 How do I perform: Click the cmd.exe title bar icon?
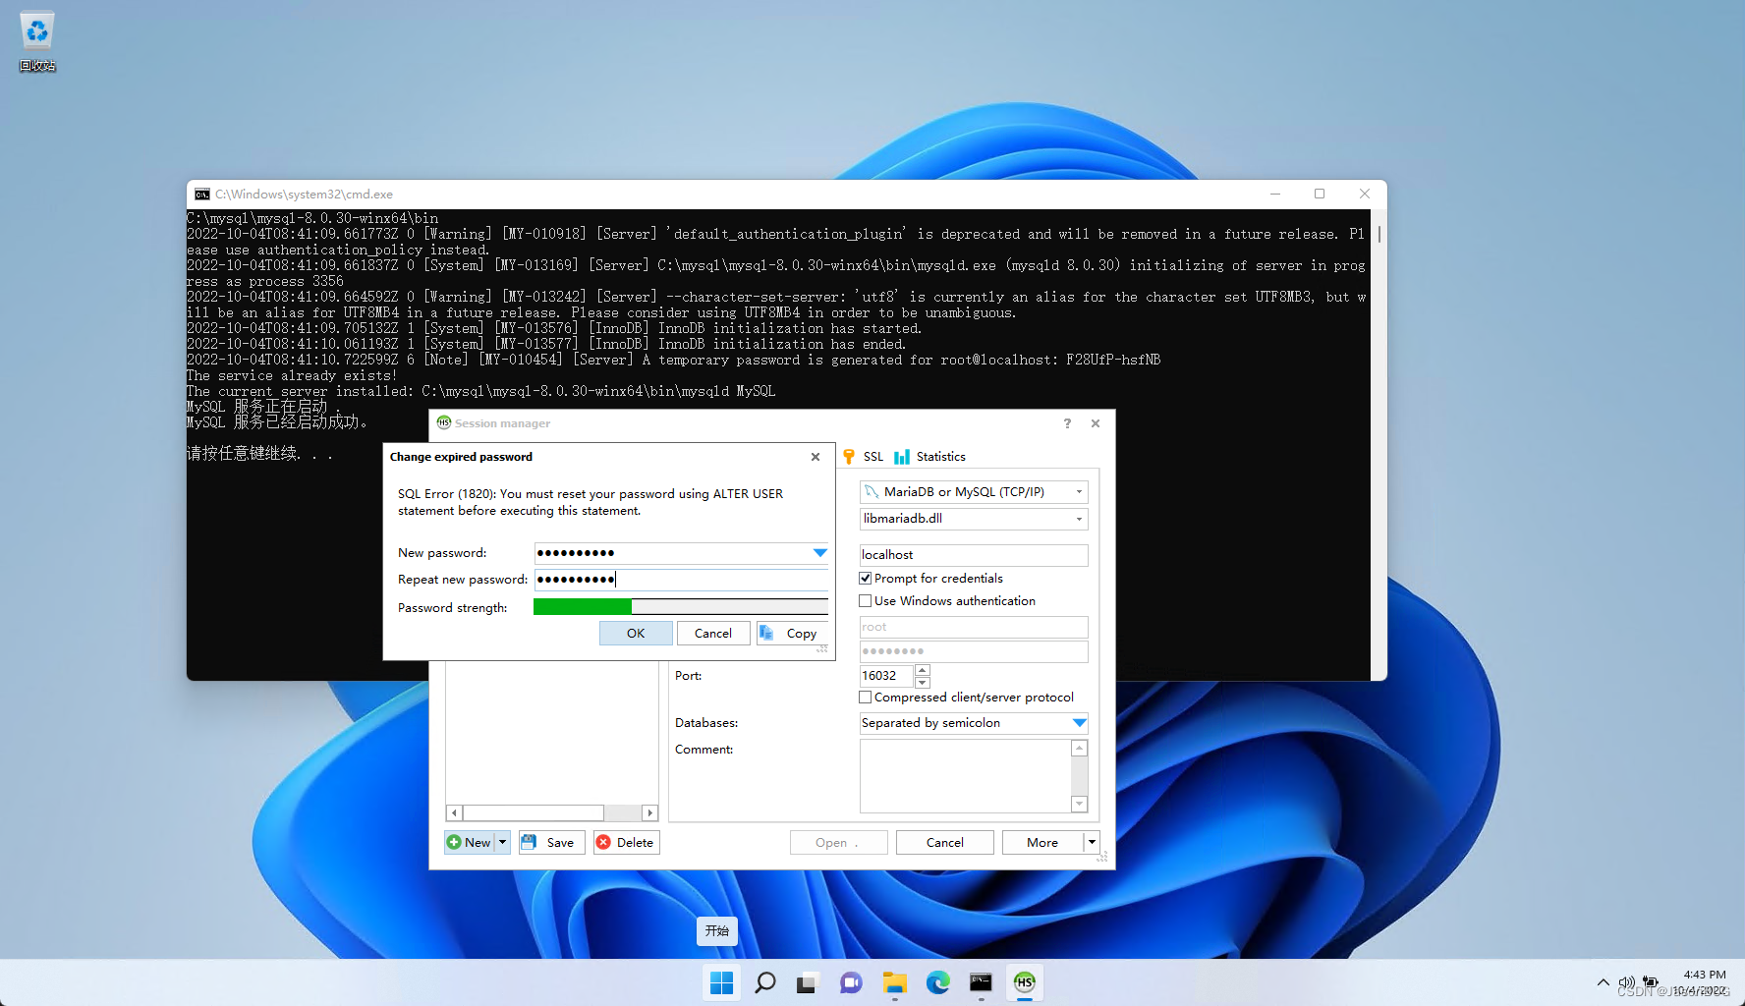click(x=201, y=195)
